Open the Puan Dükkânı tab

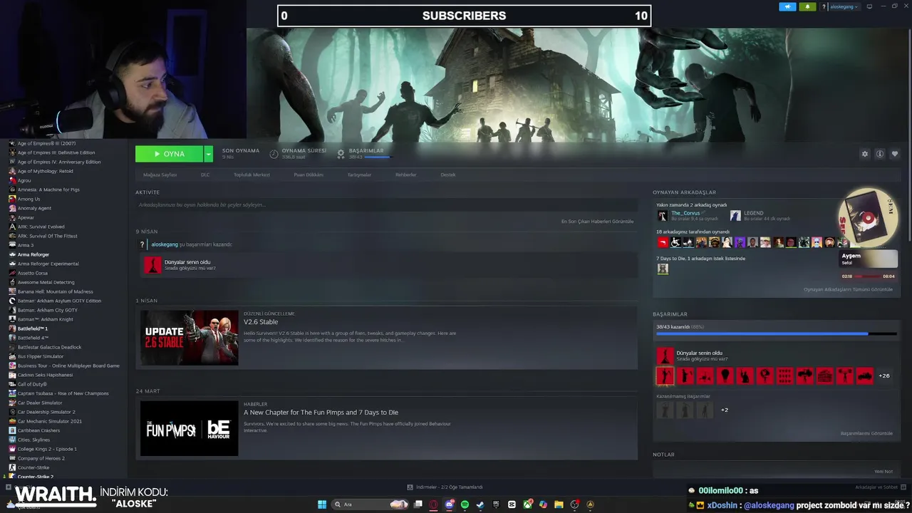(x=309, y=175)
